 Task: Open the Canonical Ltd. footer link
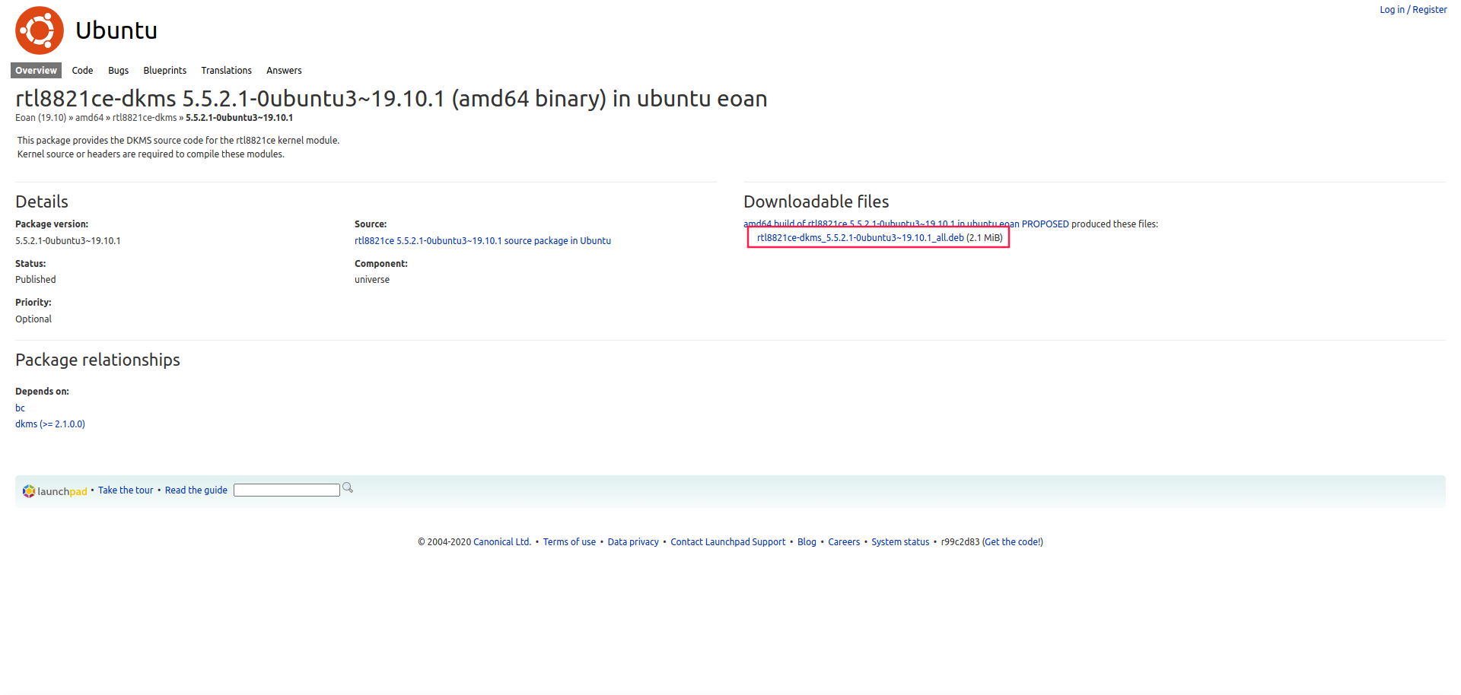(502, 542)
